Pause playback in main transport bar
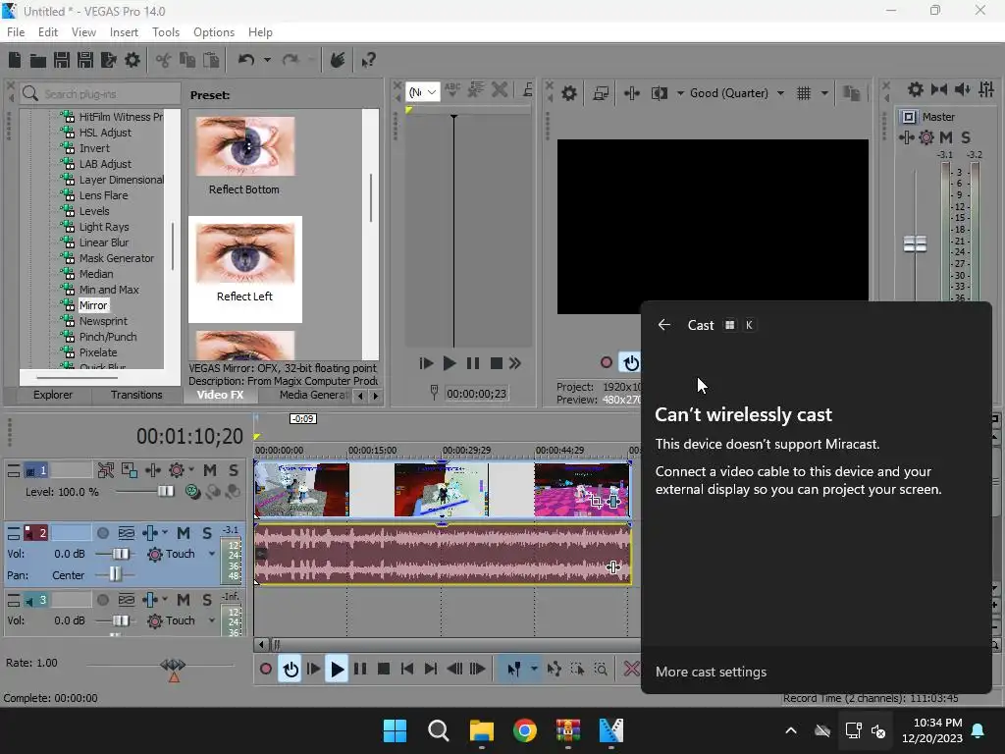This screenshot has height=754, width=1005. click(x=360, y=670)
